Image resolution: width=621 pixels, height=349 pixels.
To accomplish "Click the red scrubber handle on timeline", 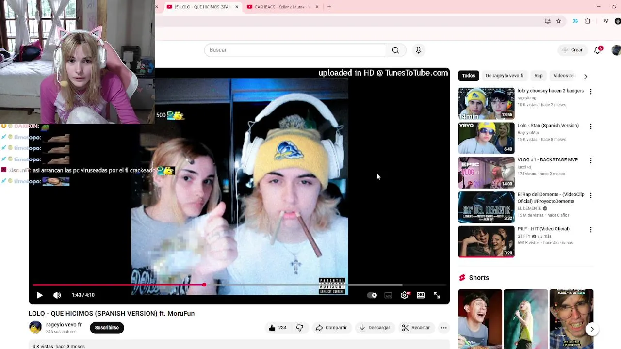I will 204,285.
